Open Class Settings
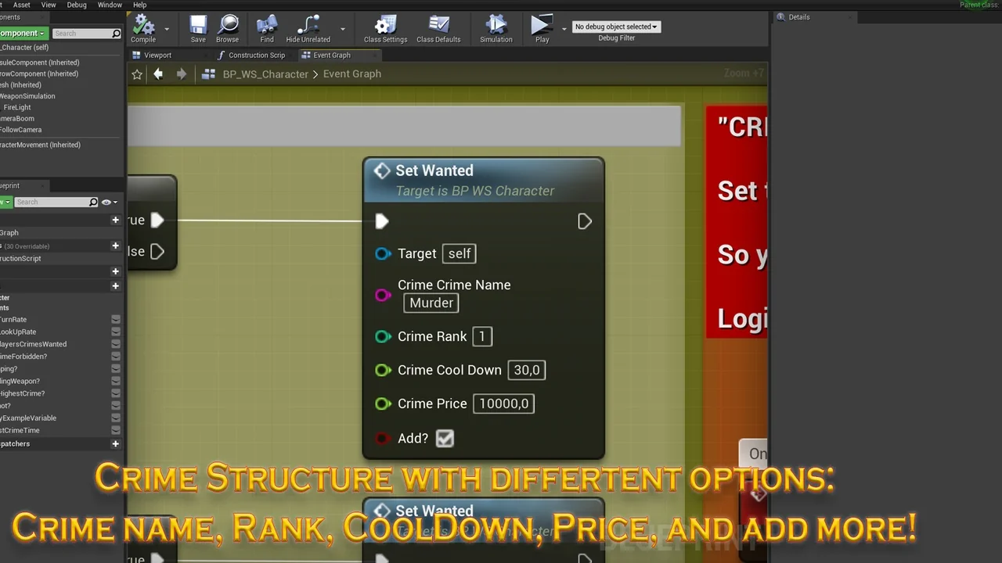The image size is (1002, 563). point(385,29)
